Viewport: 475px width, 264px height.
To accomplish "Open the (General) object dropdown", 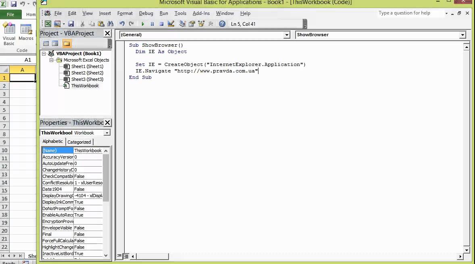I will pyautogui.click(x=287, y=35).
